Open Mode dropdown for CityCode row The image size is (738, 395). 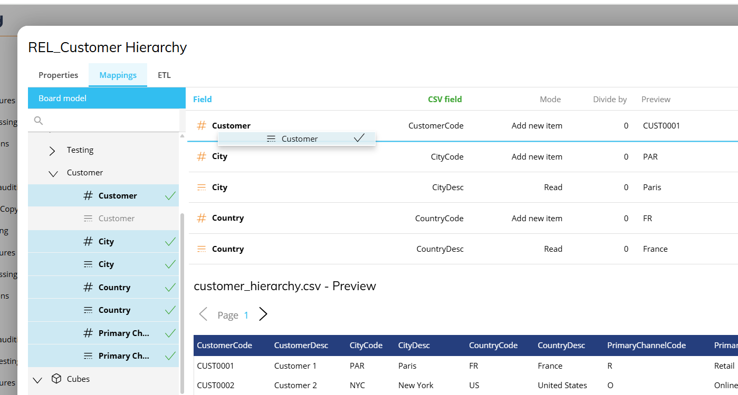(537, 156)
